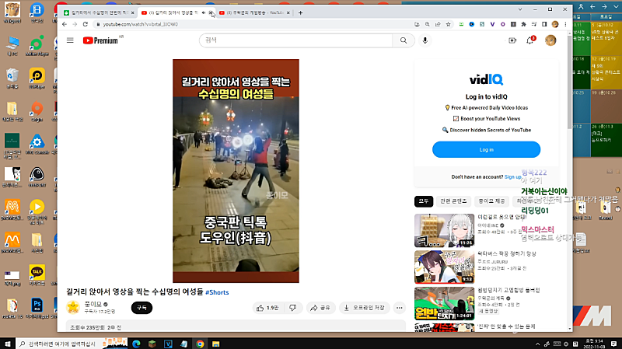The image size is (622, 349).
Task: Open Minecraft block icon on taskbar
Action: coord(152,344)
